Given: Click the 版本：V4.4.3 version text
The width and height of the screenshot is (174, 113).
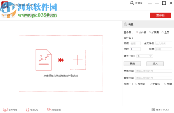Looking at the screenshot, I should point(162,110).
